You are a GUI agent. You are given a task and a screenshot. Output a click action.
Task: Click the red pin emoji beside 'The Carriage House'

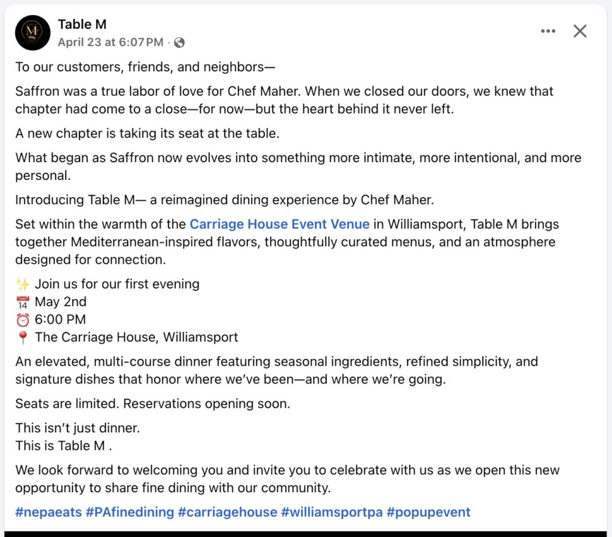click(x=22, y=337)
